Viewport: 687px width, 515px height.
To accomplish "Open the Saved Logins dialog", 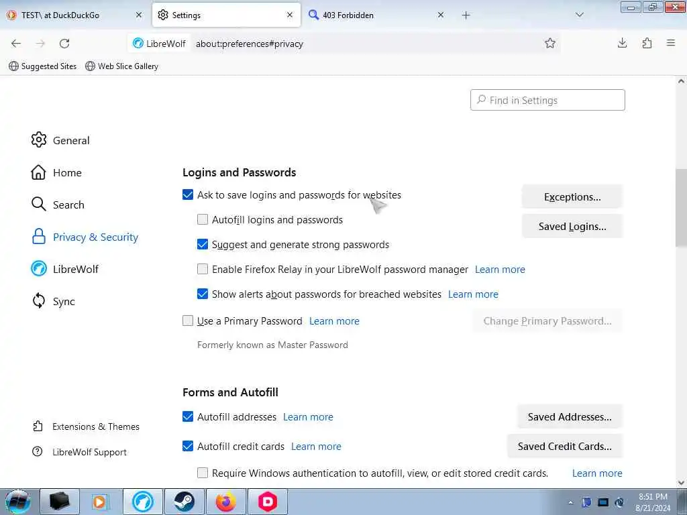I will pos(572,227).
